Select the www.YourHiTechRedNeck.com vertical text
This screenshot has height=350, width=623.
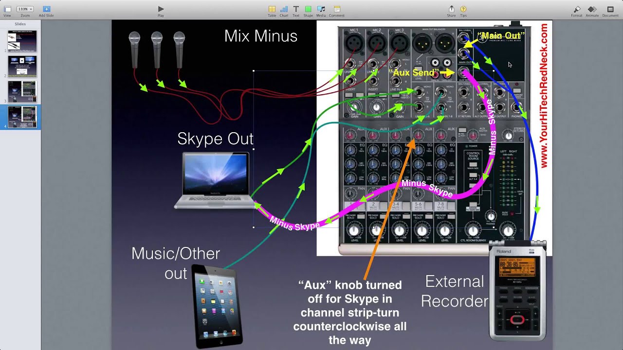pyautogui.click(x=544, y=96)
